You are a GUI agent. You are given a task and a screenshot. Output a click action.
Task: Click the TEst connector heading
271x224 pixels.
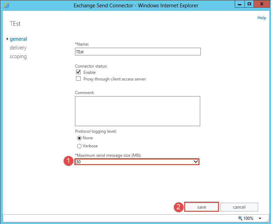click(15, 24)
